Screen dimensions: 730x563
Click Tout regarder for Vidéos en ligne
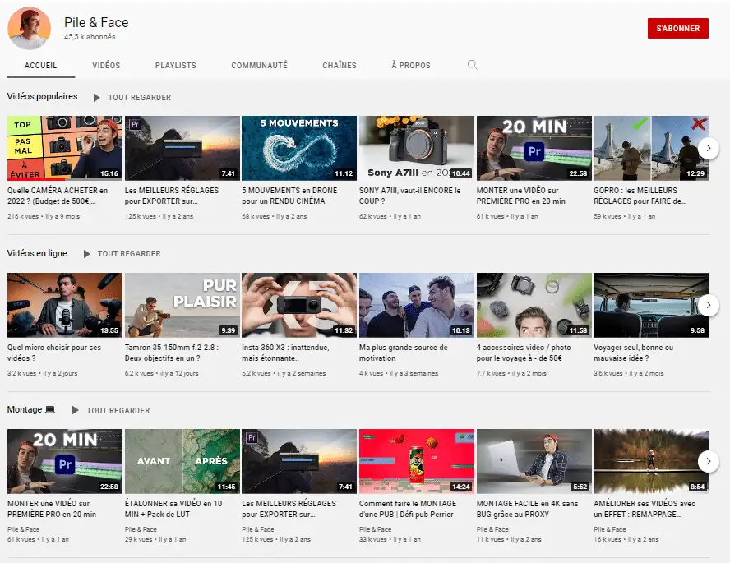[129, 254]
